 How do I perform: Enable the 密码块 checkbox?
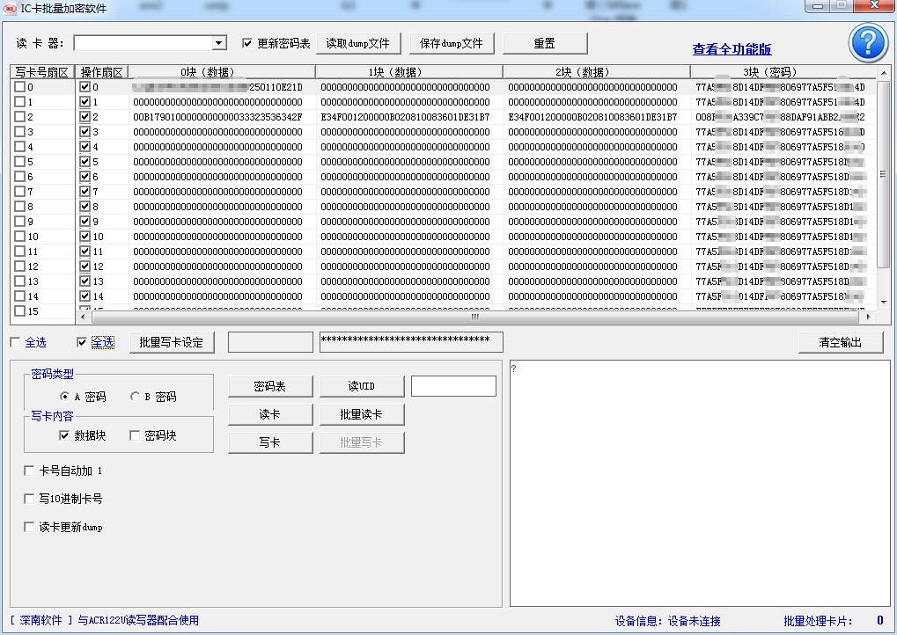135,435
